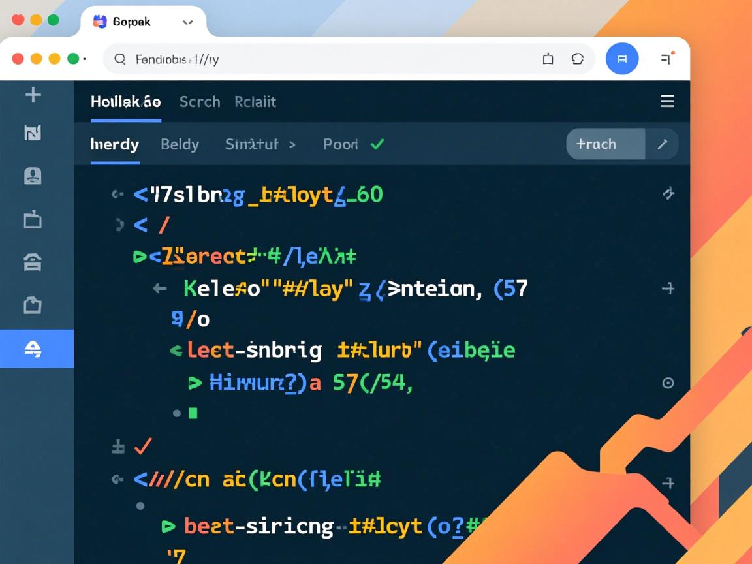The height and width of the screenshot is (564, 752).
Task: Click the green square marker in the code
Action: pyautogui.click(x=193, y=413)
